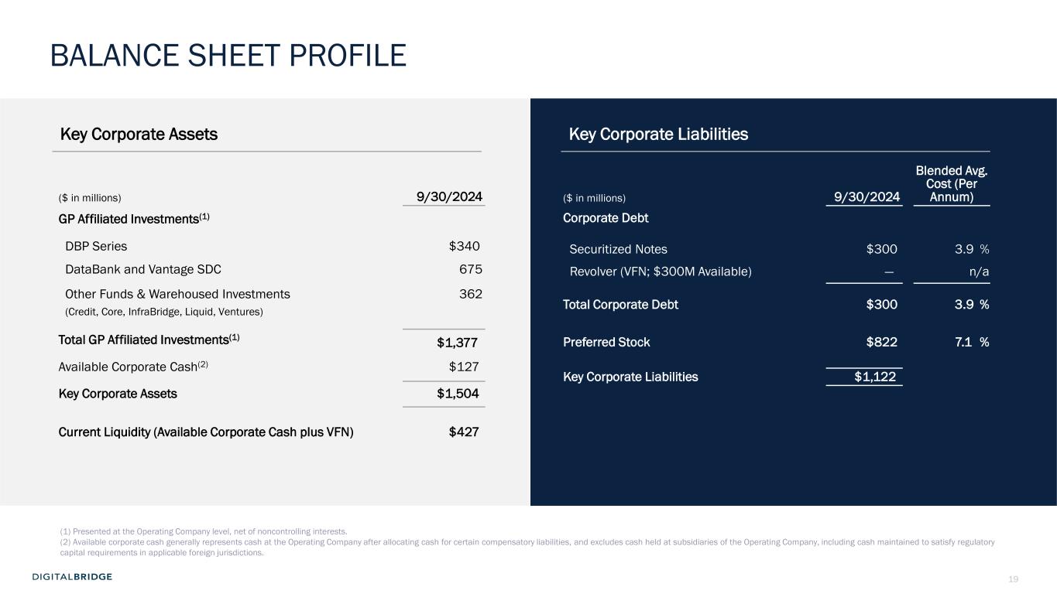The image size is (1057, 594).
Task: Click the Securitized Notes row label
Action: [x=618, y=249]
